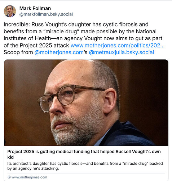Open the @motherjones.com mention

[x=59, y=52]
